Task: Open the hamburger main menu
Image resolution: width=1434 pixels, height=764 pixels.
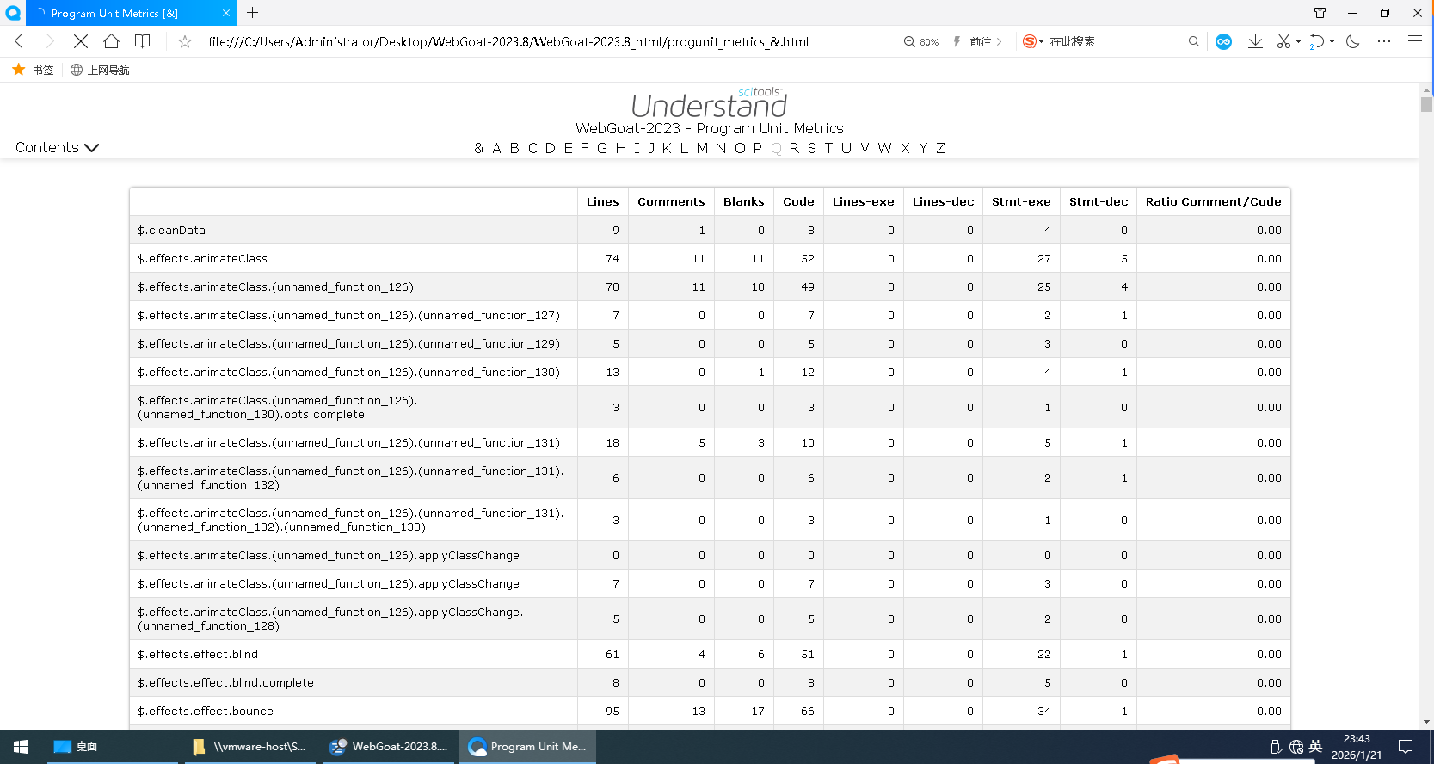Action: pyautogui.click(x=1414, y=41)
